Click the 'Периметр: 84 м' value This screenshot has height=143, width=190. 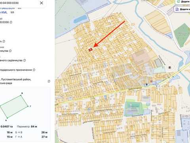tap(27, 126)
